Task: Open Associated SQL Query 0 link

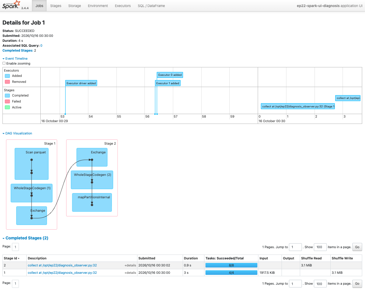Action: (x=41, y=45)
